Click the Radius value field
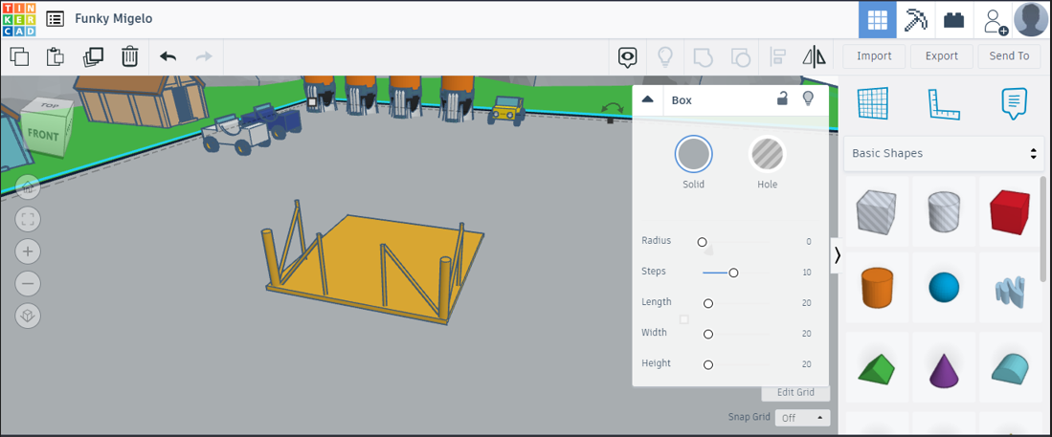The width and height of the screenshot is (1052, 437). [x=809, y=241]
